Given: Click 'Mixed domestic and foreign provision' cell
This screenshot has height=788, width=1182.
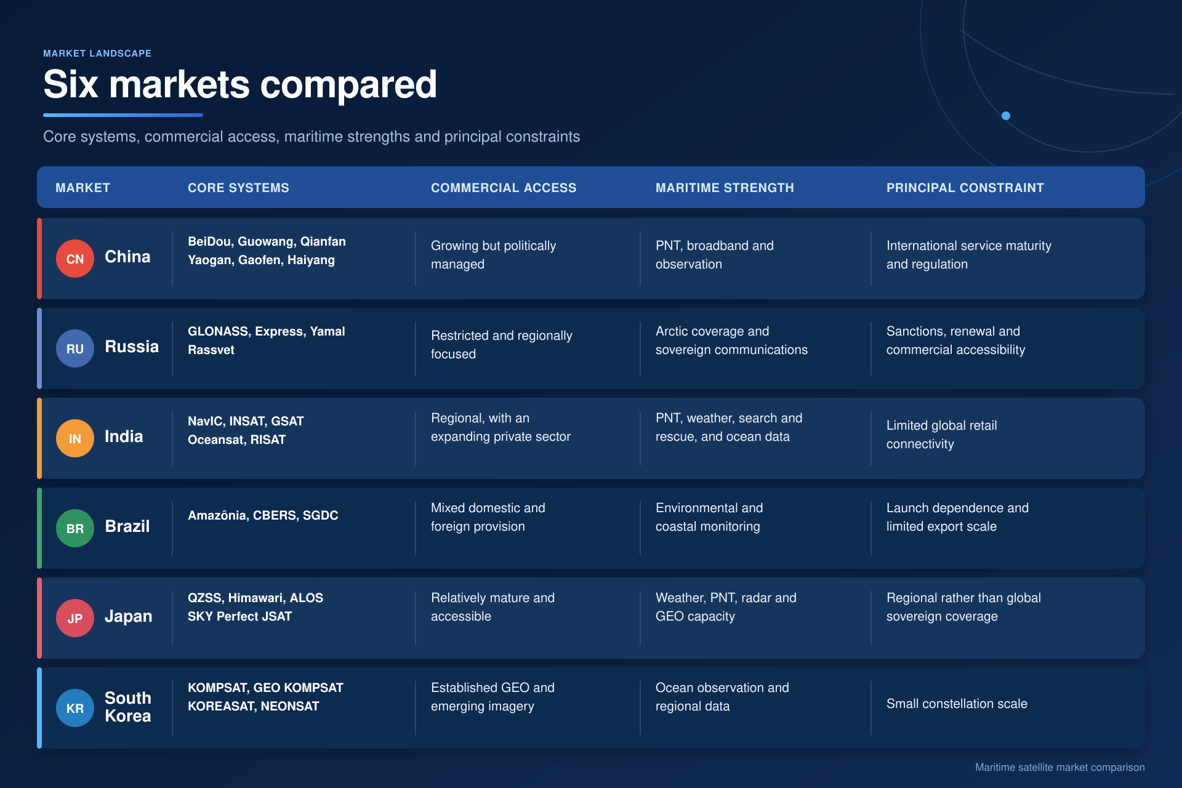Looking at the screenshot, I should click(x=488, y=517).
